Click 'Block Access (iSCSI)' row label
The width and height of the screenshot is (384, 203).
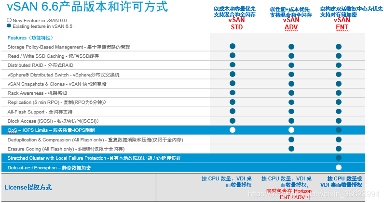click(53, 121)
